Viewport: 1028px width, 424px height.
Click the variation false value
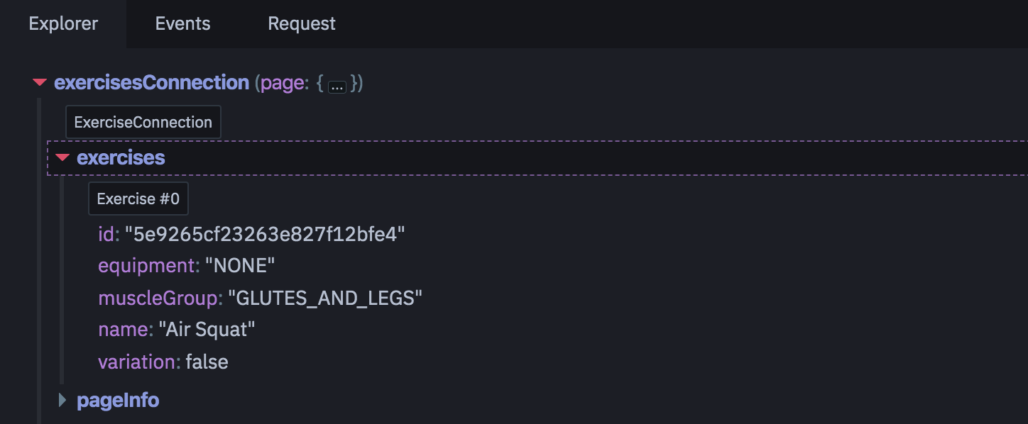207,362
